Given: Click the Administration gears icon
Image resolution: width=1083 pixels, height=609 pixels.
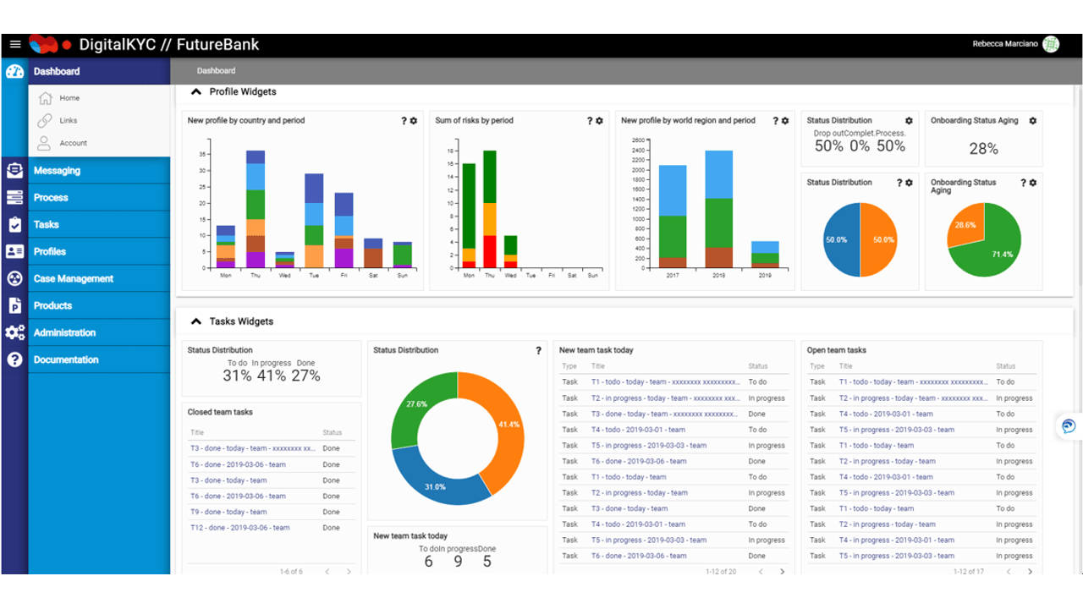Looking at the screenshot, I should point(14,332).
